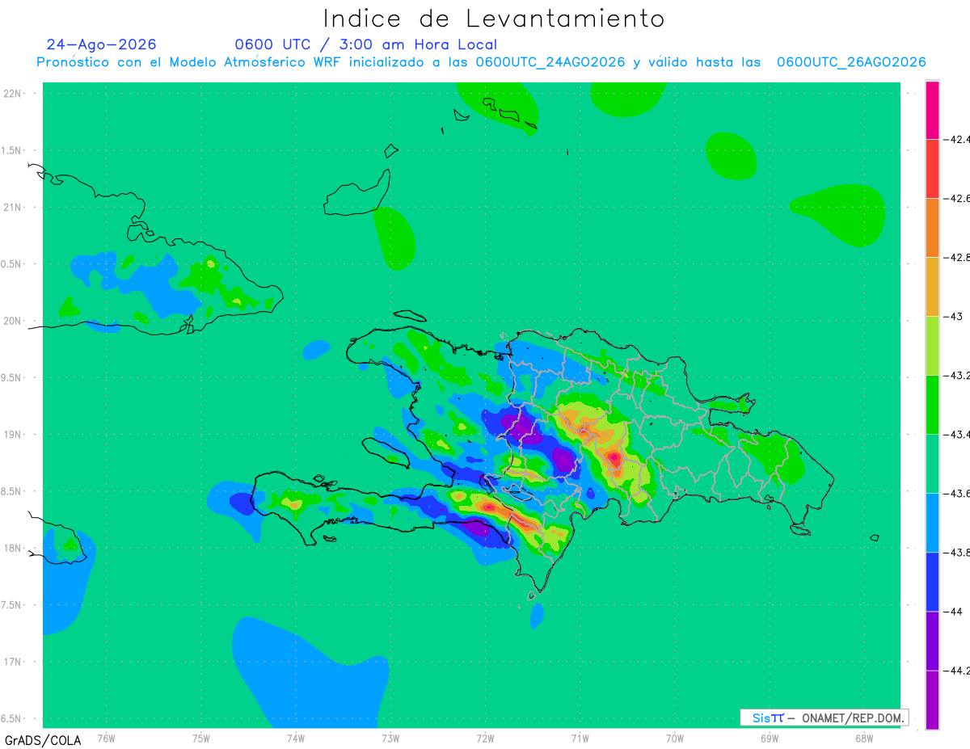This screenshot has width=970, height=749.
Task: Click the legend value '-42.4'
Action: 958,140
